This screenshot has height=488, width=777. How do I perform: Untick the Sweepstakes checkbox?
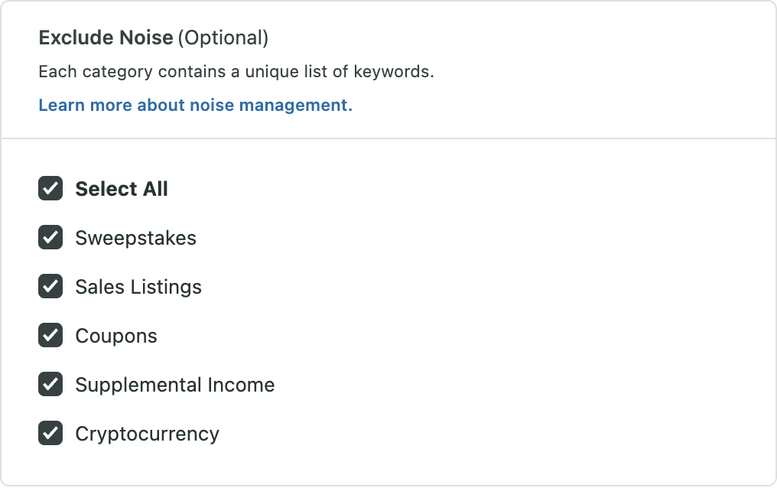pyautogui.click(x=50, y=237)
